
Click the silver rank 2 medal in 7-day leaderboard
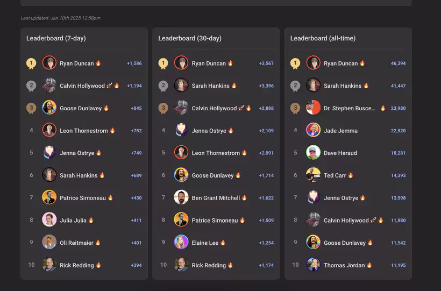31,86
